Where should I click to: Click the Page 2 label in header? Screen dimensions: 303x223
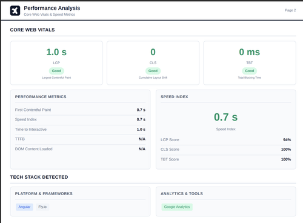290,10
